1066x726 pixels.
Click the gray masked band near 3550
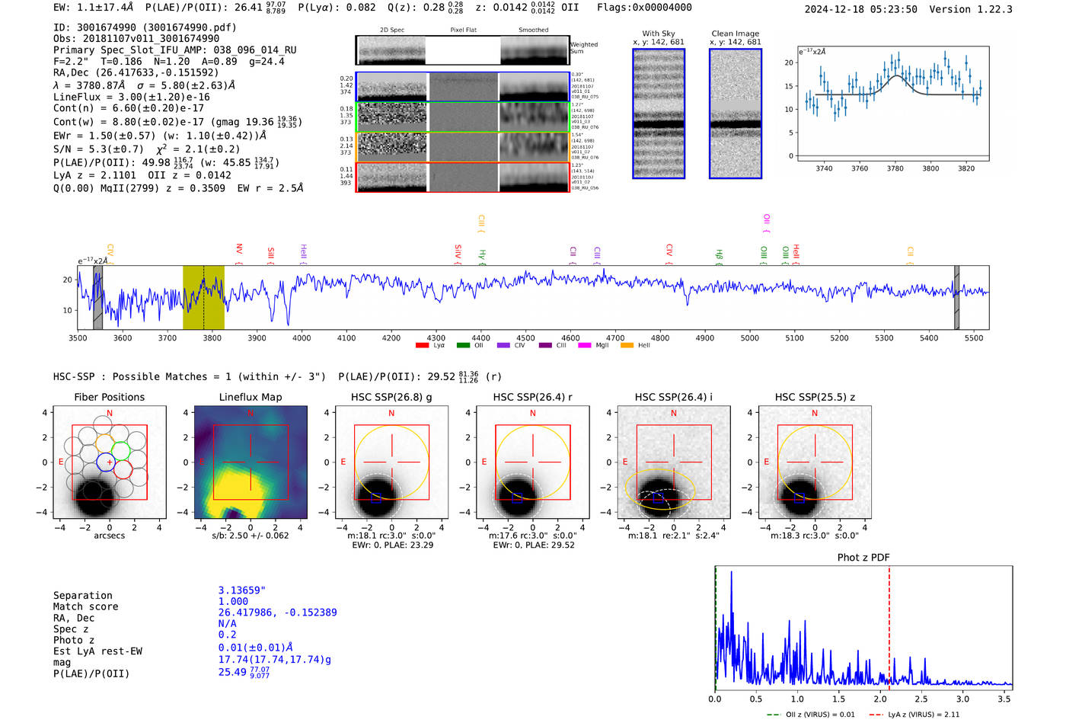click(97, 297)
